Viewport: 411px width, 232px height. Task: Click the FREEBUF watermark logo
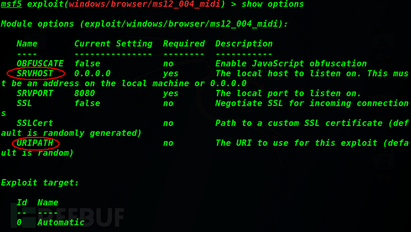(67, 217)
